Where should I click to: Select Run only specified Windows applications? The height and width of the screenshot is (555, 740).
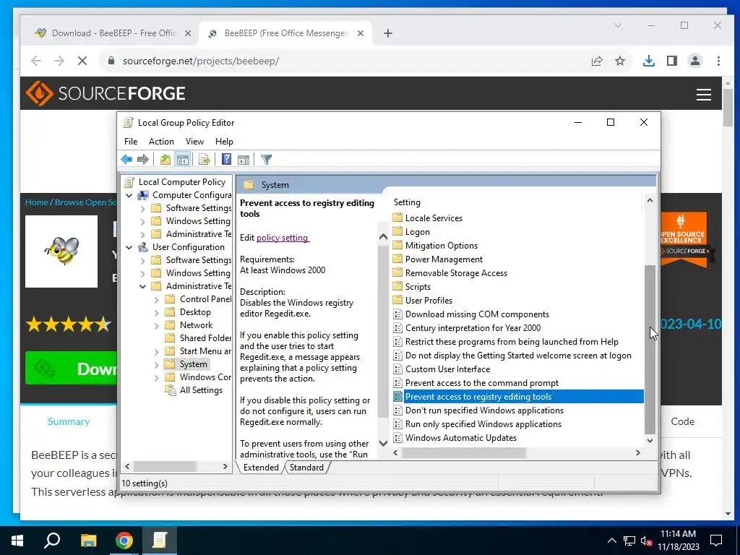(483, 423)
